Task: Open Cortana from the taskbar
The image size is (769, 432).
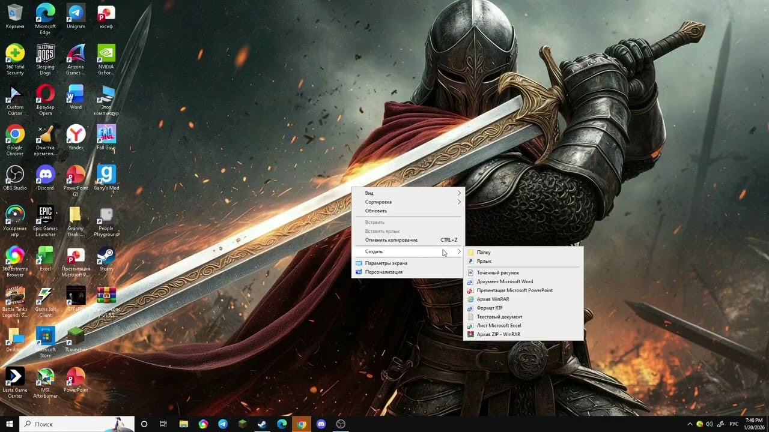Action: coord(144,424)
